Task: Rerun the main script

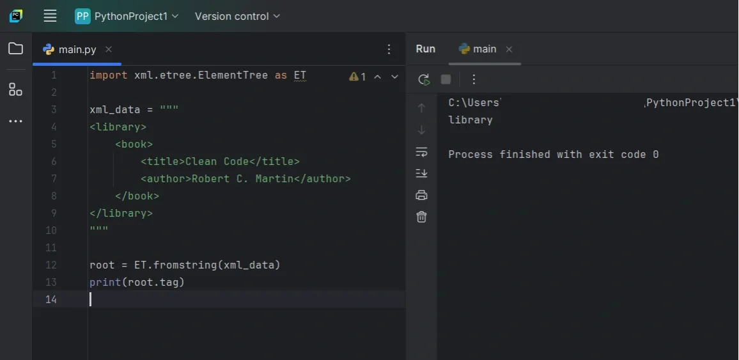Action: click(x=424, y=80)
